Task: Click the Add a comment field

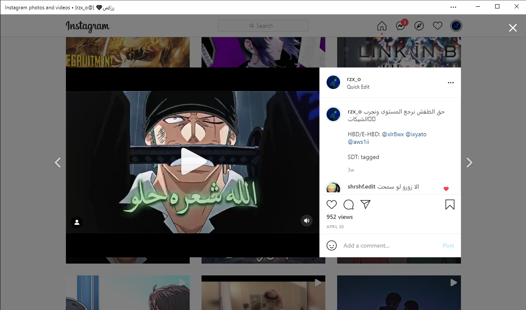Action: click(x=390, y=245)
